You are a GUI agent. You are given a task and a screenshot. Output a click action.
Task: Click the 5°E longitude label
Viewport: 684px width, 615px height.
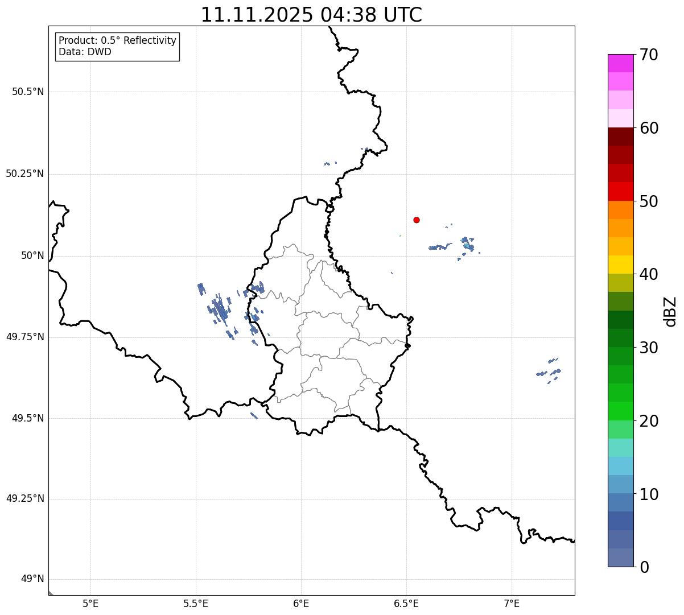(90, 604)
